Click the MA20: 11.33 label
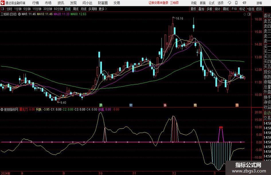 click(x=62, y=14)
